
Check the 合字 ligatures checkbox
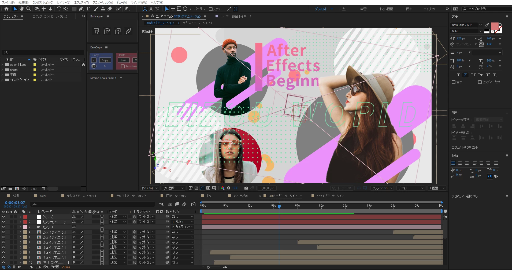pos(454,82)
